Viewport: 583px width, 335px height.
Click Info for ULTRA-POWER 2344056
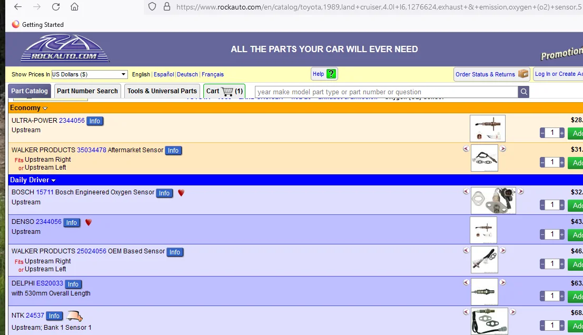click(95, 121)
